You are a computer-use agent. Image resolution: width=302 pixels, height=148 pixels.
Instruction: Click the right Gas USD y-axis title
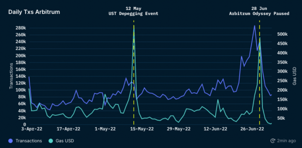[x=294, y=76]
